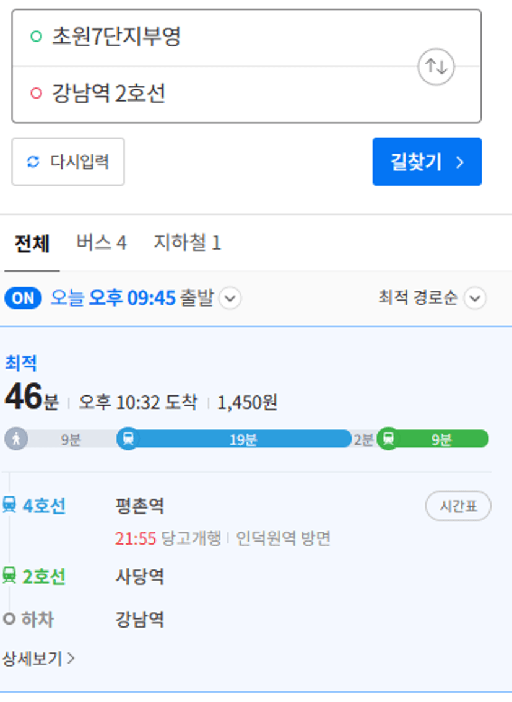Switch to the 지하철 1 tab
The image size is (512, 702).
(x=188, y=243)
